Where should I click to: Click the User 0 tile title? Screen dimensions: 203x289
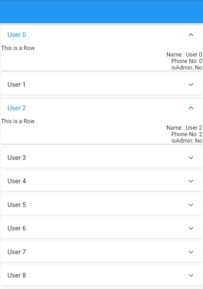tap(17, 35)
